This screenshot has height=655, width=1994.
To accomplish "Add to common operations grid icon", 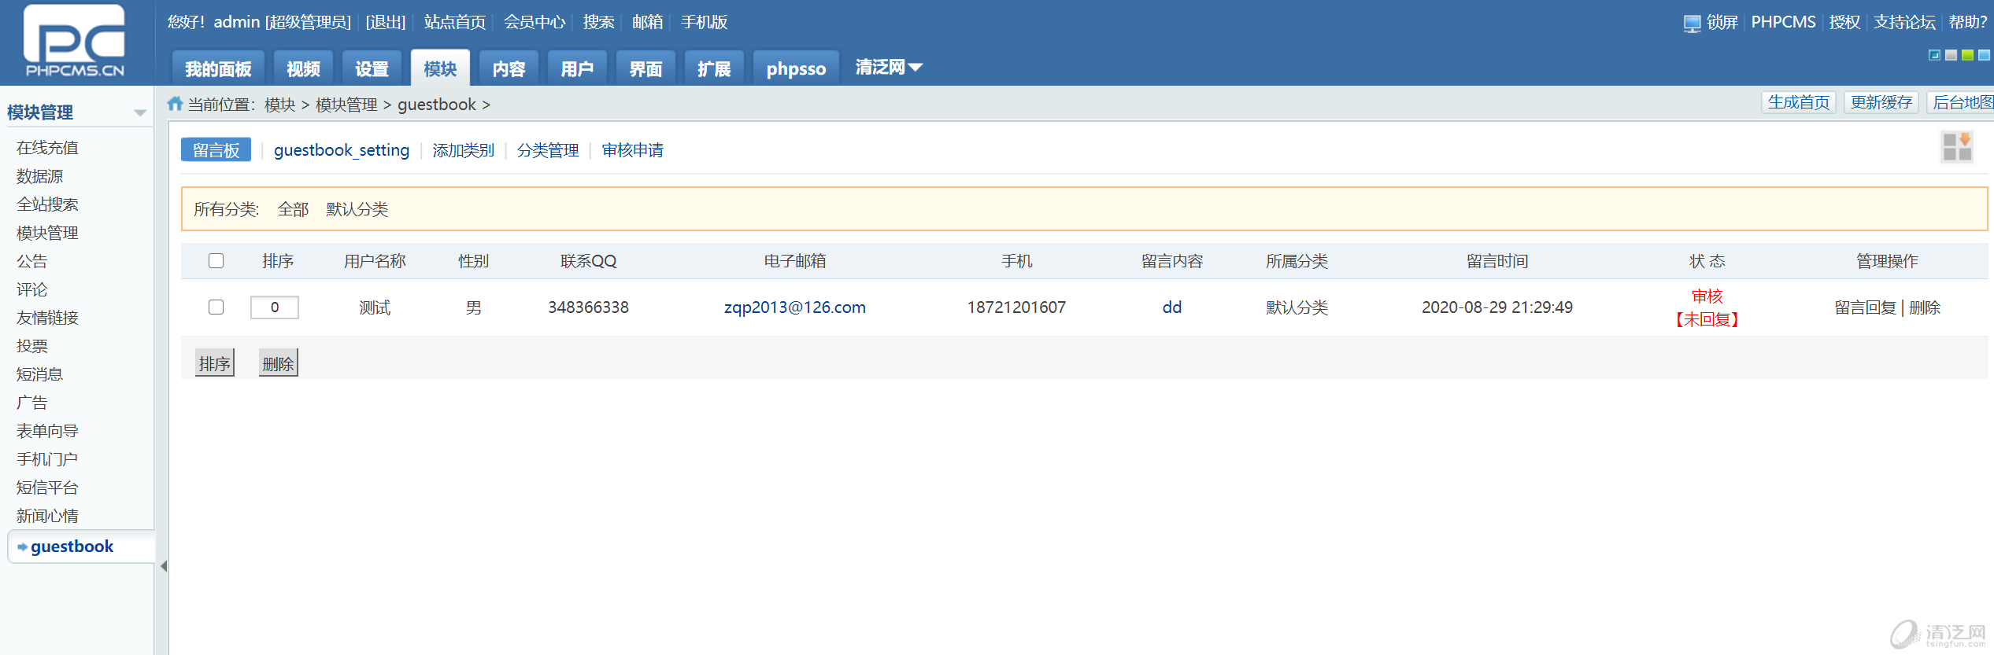I will pyautogui.click(x=1957, y=147).
